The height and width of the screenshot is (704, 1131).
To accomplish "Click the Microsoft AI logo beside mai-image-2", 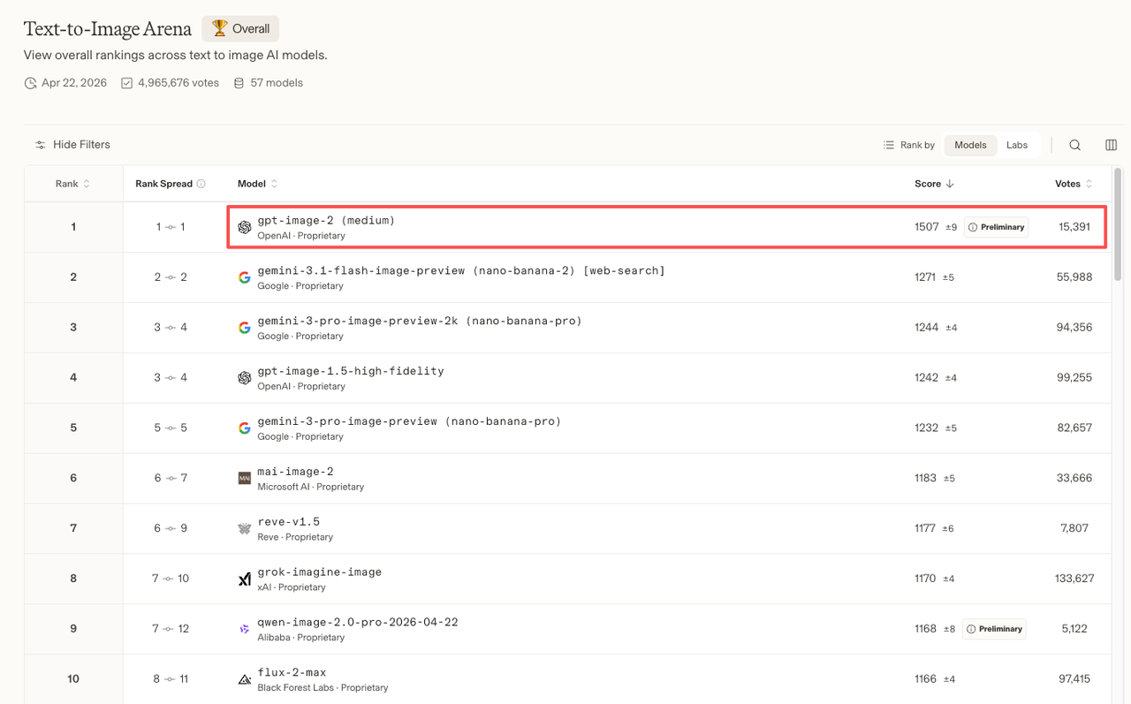I will (x=245, y=478).
